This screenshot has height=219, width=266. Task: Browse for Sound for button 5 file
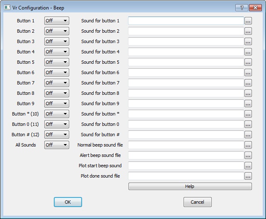[x=248, y=62]
